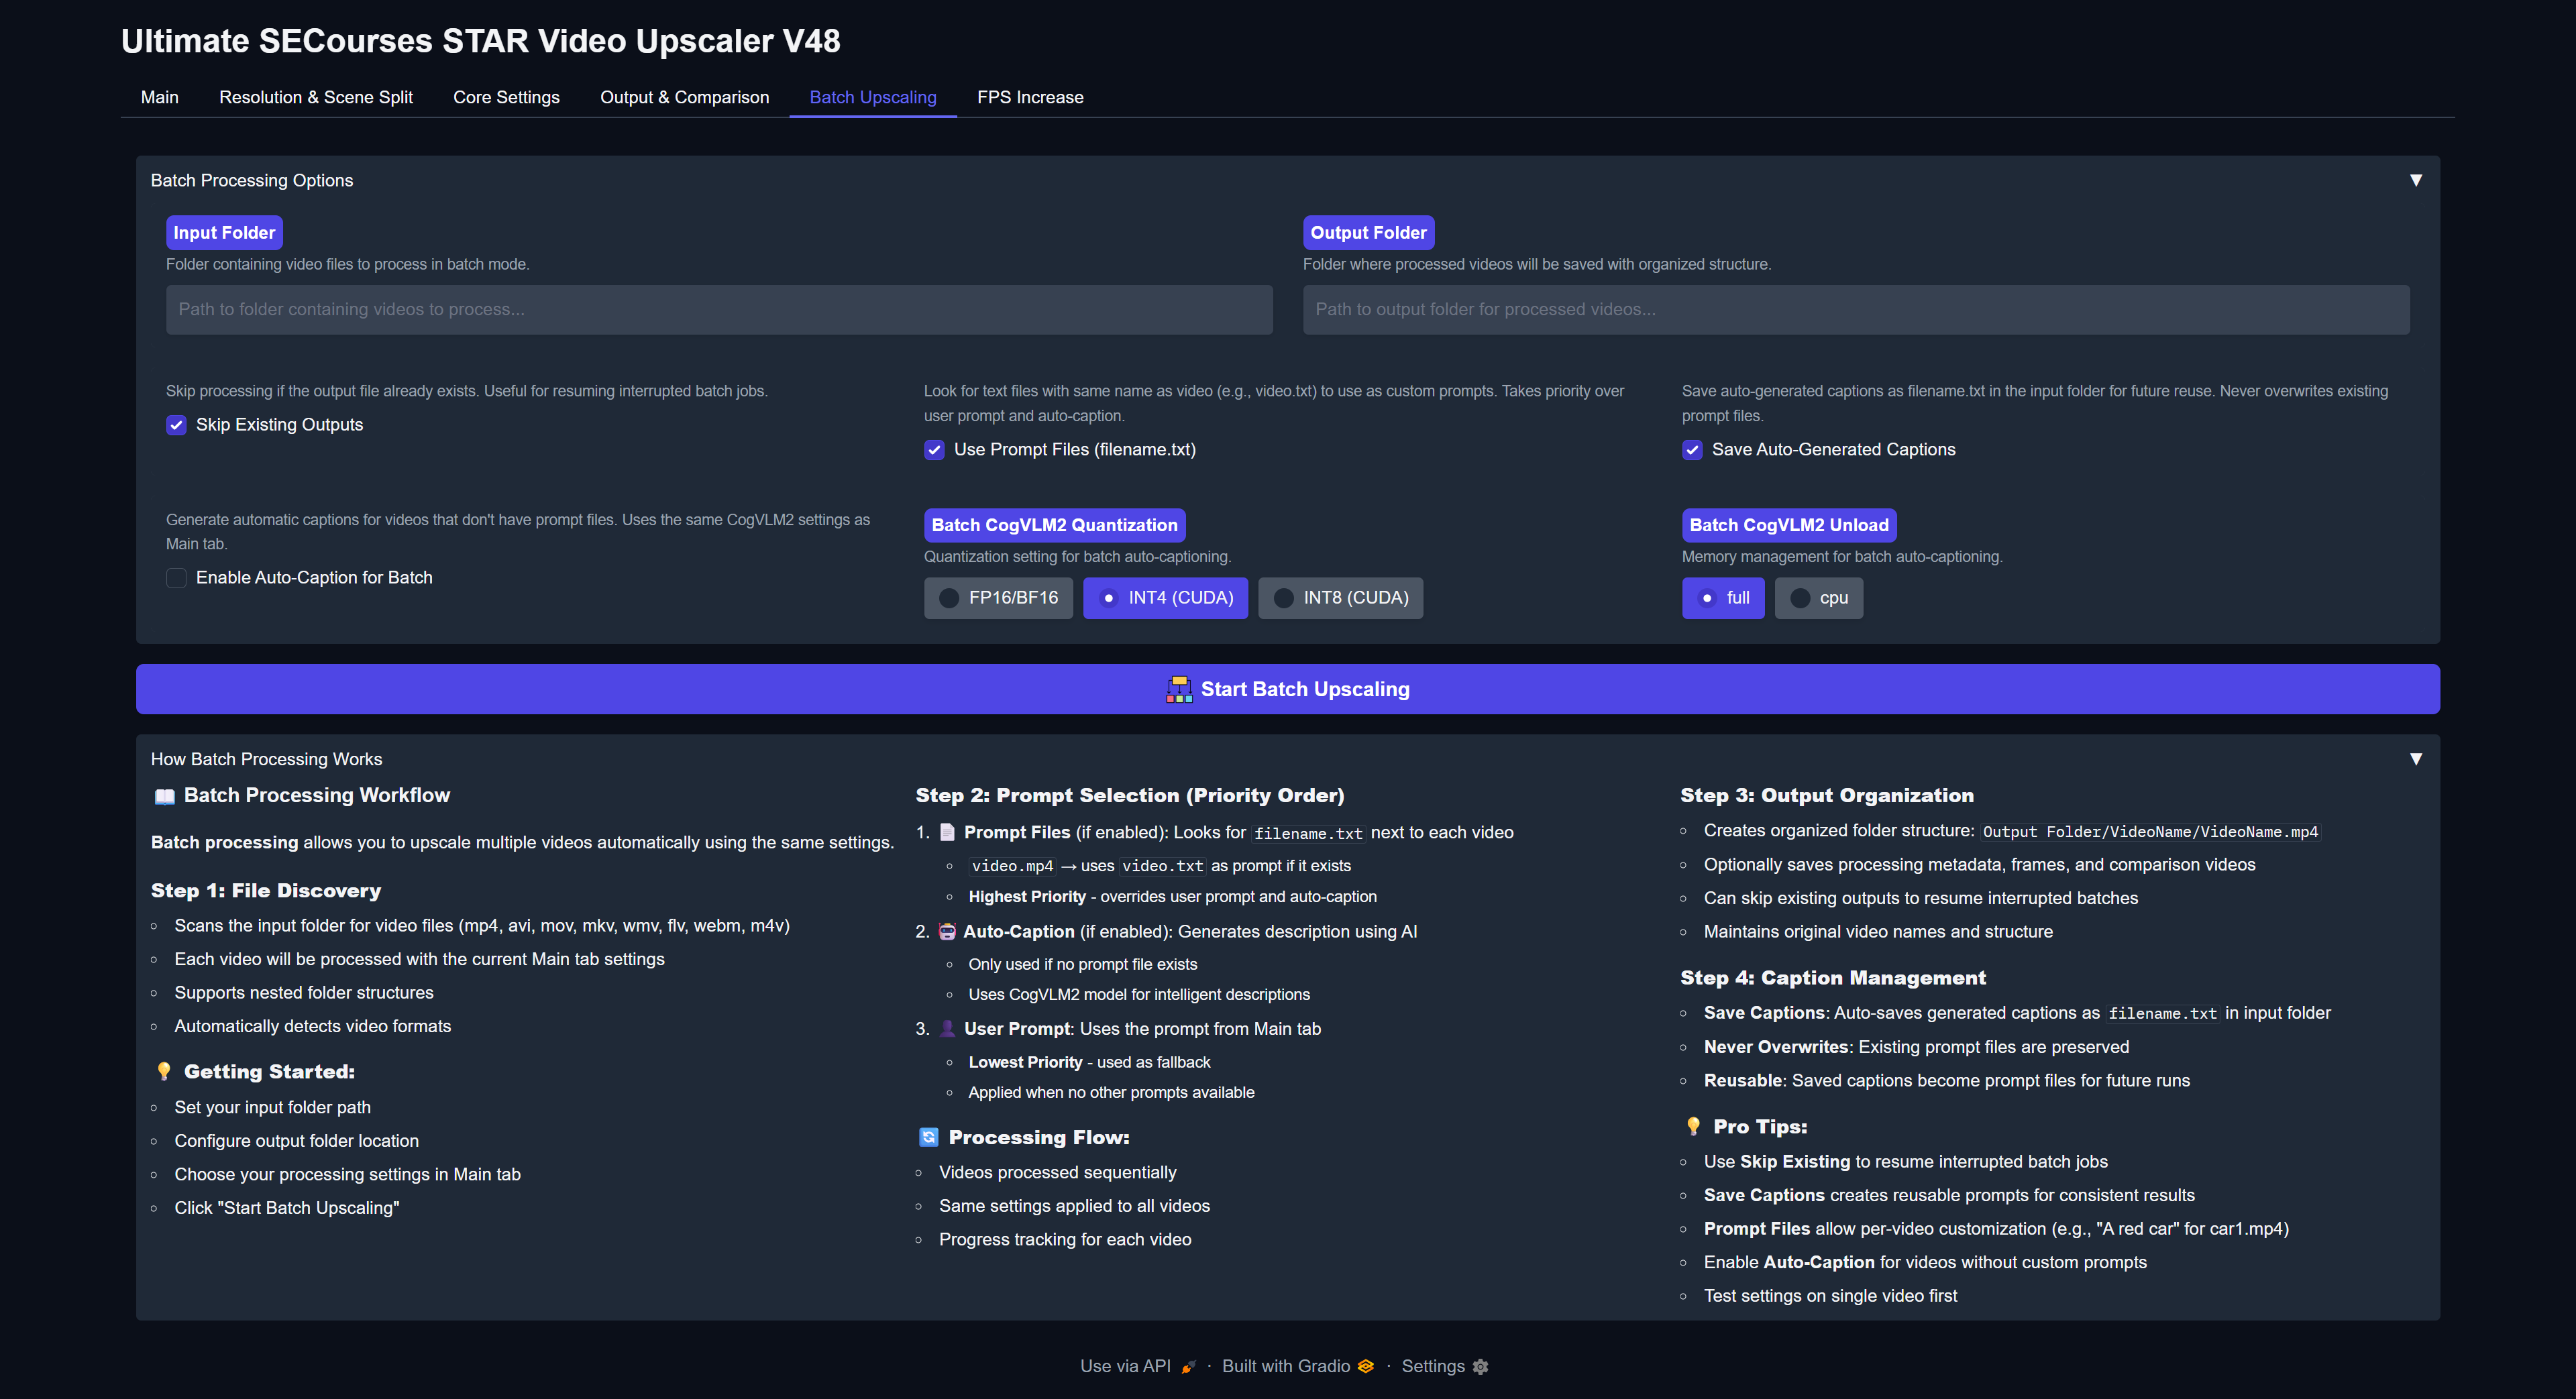The height and width of the screenshot is (1399, 2576).
Task: Enable Auto-Caption for Batch checkbox
Action: (x=176, y=578)
